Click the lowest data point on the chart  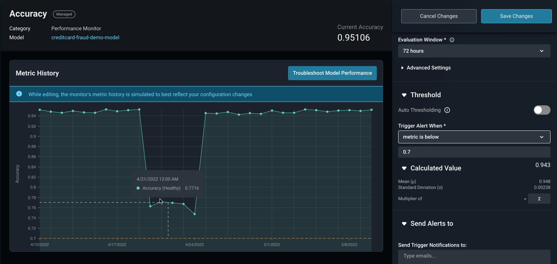[x=195, y=214]
